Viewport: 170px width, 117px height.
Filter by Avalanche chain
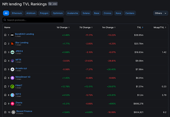pos(73,13)
